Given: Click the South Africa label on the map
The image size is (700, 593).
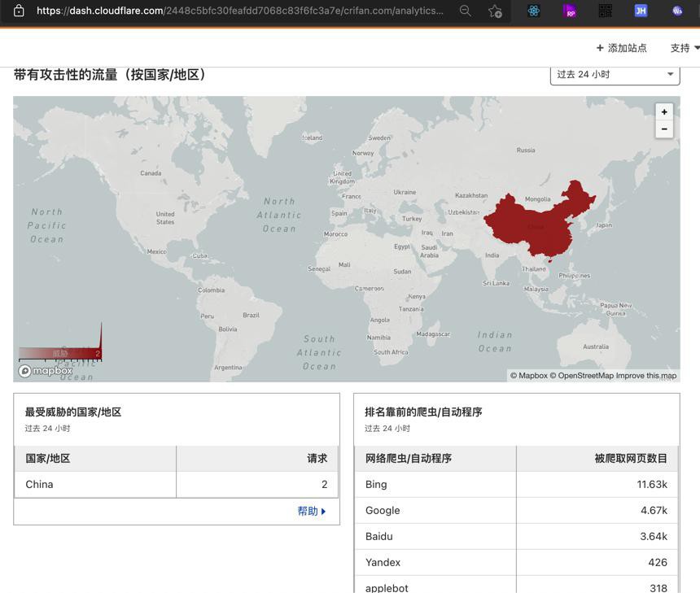Looking at the screenshot, I should 391,352.
